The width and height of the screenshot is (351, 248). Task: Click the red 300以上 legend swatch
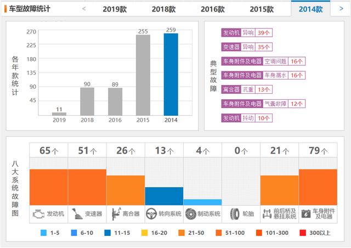303,233
